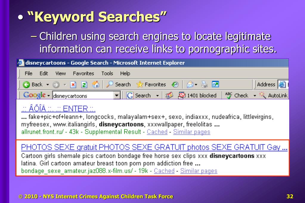This screenshot has width=305, height=203.
Task: Refresh the page with green arrows icon
Action: 84,85
